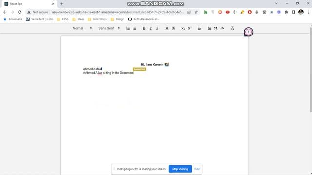Open the Semester8 Trello bookmark
The height and width of the screenshot is (175, 312).
tap(39, 19)
